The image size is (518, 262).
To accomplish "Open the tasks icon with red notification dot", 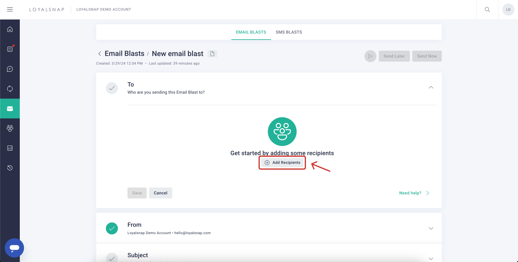I will [10, 49].
